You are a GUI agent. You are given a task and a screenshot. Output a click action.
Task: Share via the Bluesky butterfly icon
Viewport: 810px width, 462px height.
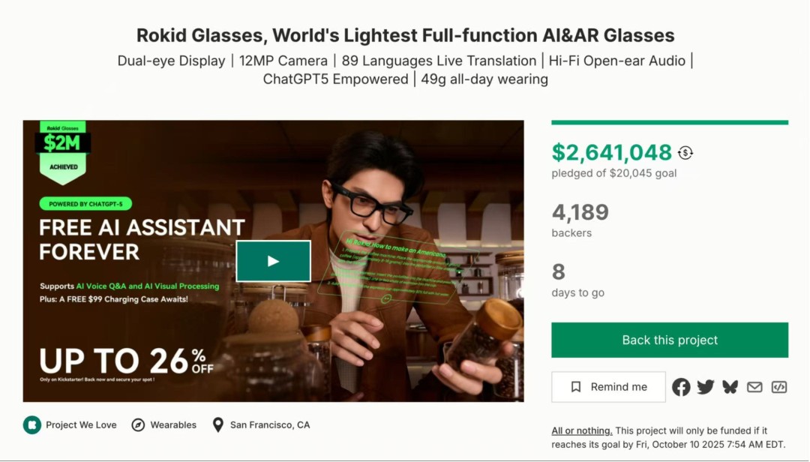(730, 387)
